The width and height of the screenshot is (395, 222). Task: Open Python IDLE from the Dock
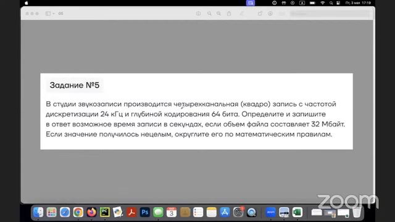point(118,212)
